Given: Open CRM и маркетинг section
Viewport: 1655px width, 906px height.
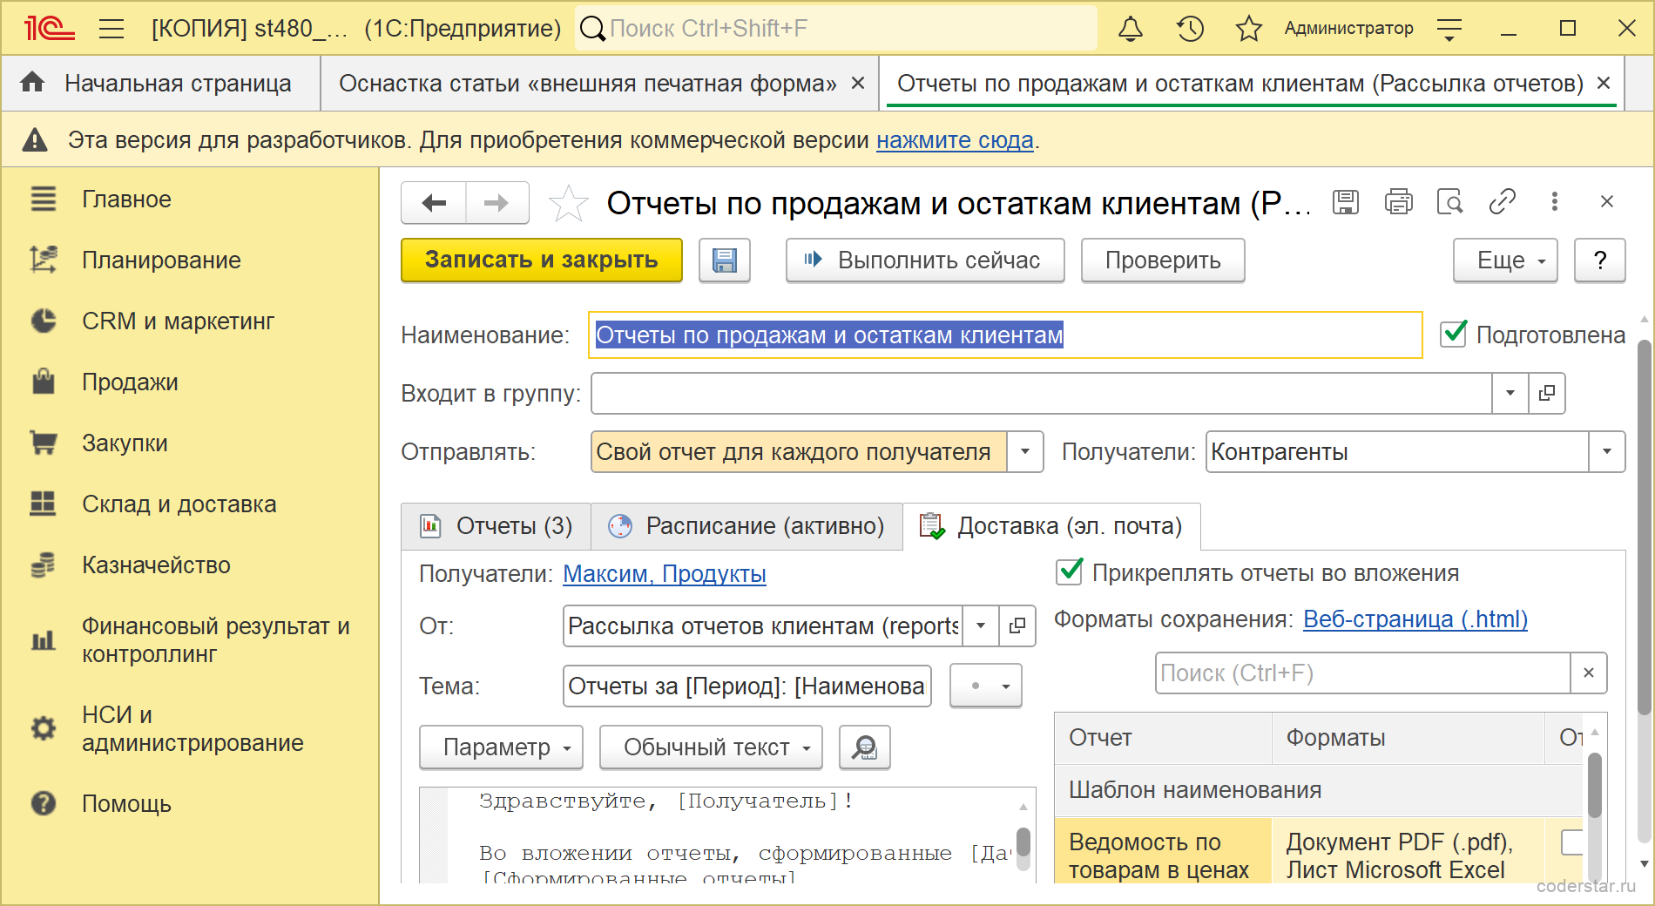Looking at the screenshot, I should click(x=178, y=321).
